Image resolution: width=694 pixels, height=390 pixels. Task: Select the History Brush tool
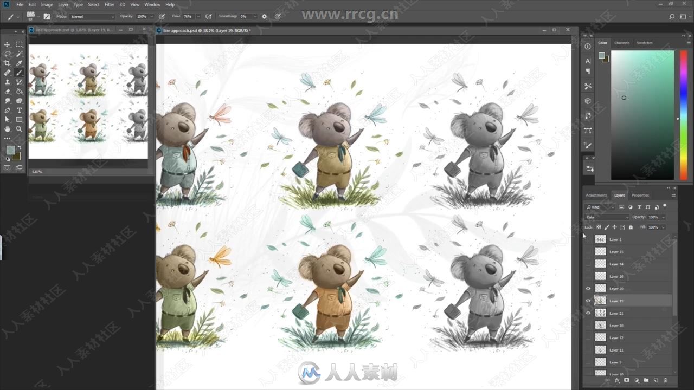pos(19,82)
